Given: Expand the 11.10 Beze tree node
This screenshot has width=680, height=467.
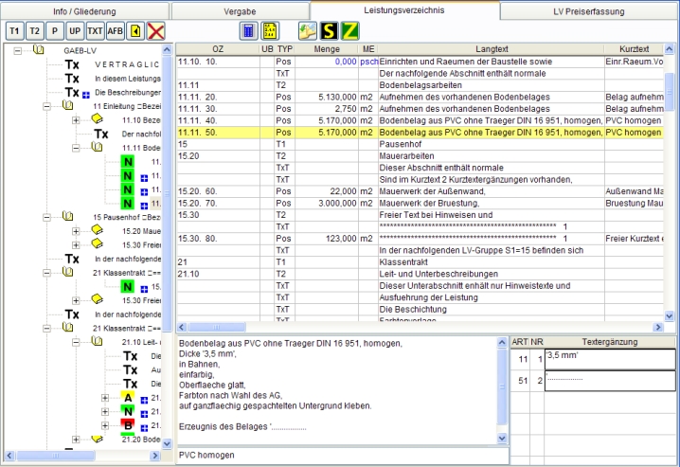Looking at the screenshot, I should 76,120.
